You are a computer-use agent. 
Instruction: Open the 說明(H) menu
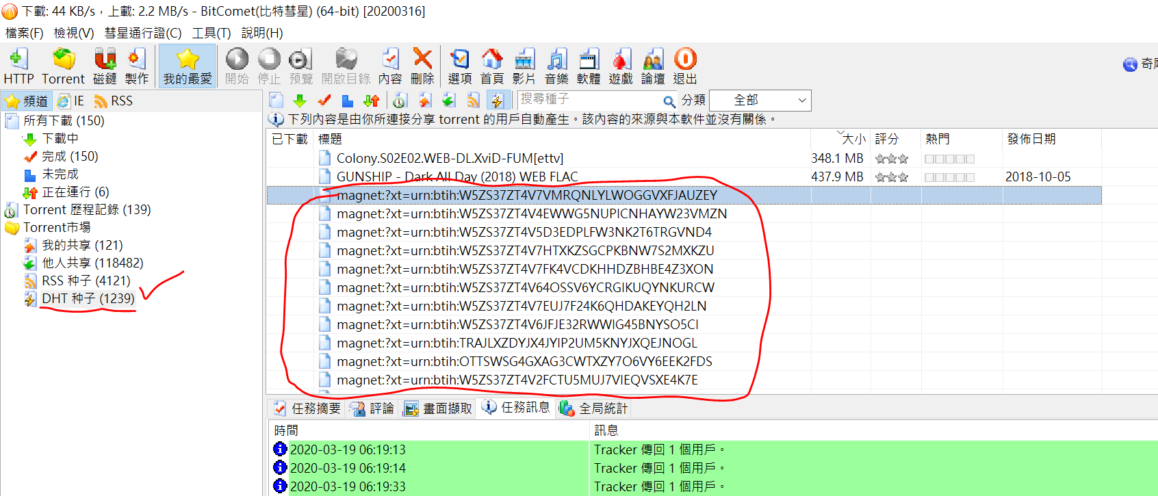(x=262, y=33)
